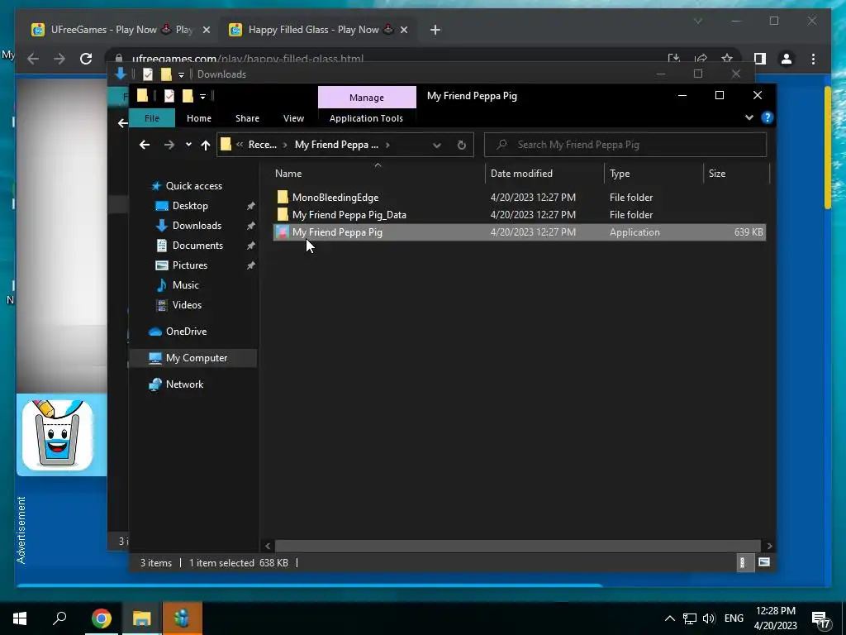Open the volume speaker tray icon
This screenshot has height=635, width=846.
pyautogui.click(x=709, y=618)
